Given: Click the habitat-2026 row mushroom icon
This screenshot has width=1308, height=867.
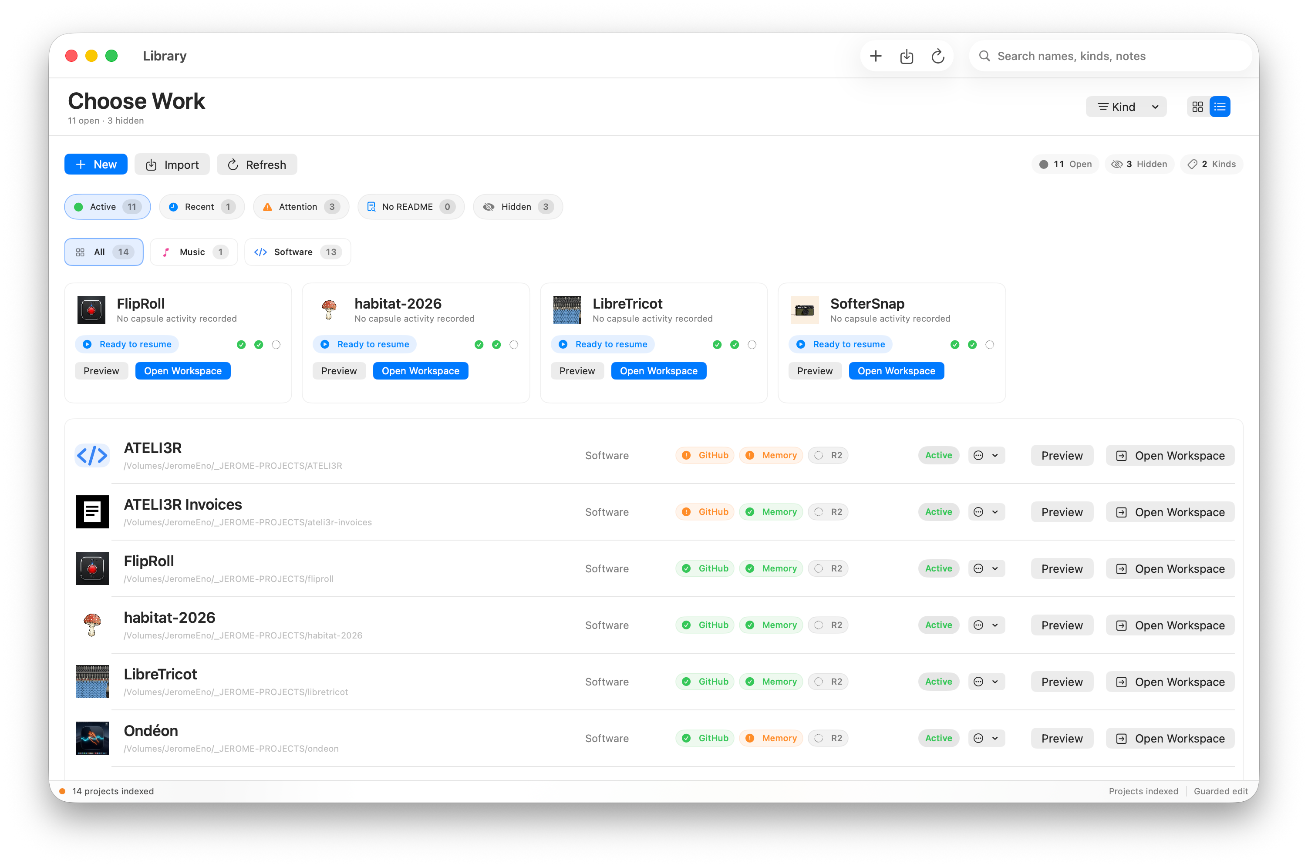Looking at the screenshot, I should tap(92, 625).
